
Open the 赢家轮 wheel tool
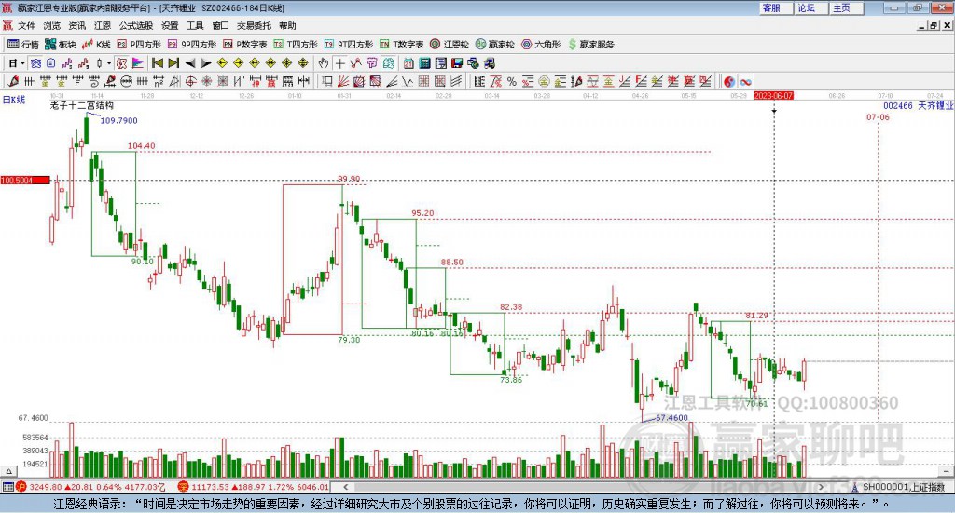495,45
